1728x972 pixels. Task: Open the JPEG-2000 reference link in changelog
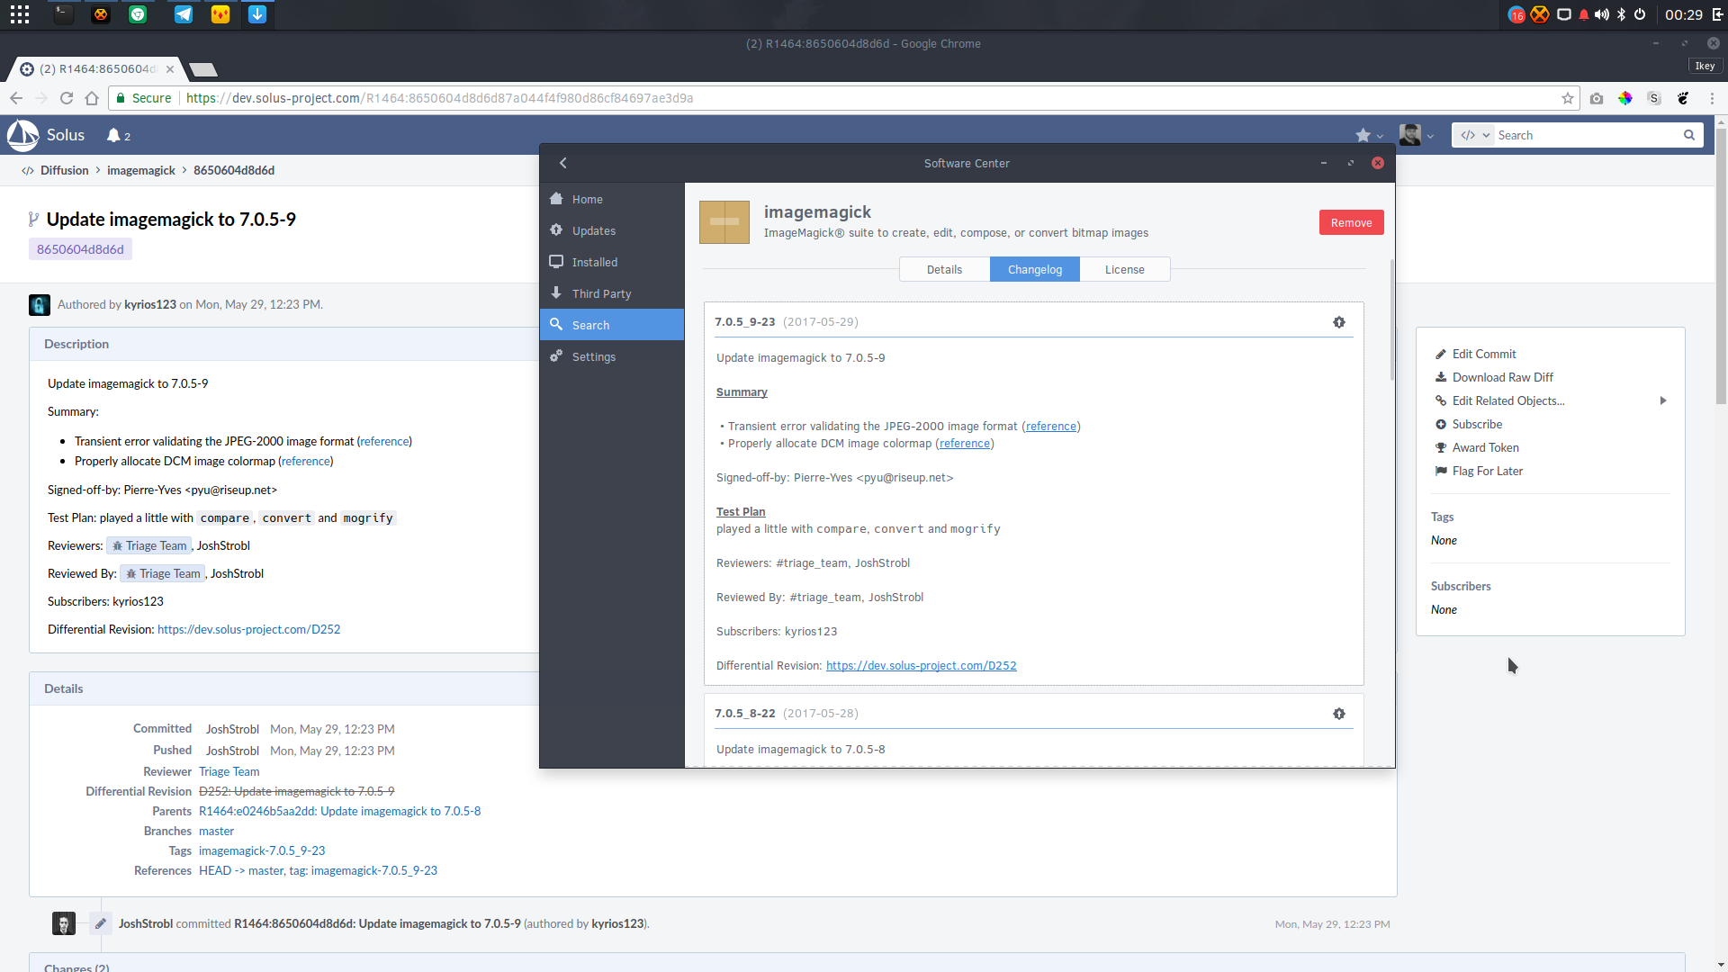[x=1051, y=427]
